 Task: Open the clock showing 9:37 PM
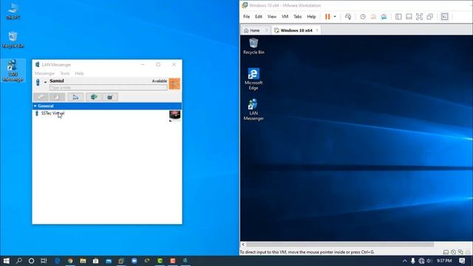click(x=444, y=261)
